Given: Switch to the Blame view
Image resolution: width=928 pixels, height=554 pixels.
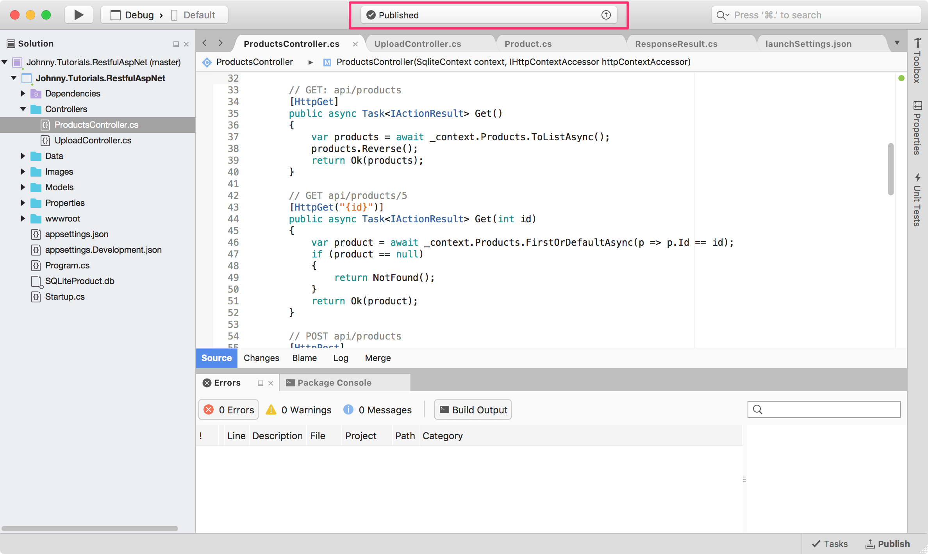Looking at the screenshot, I should click(304, 358).
